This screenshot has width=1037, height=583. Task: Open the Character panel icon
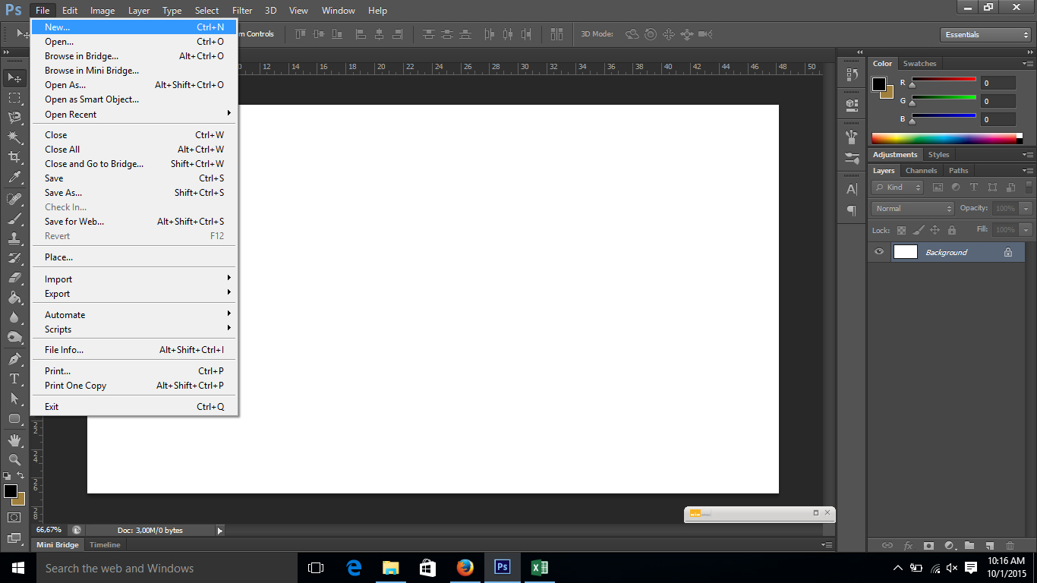pyautogui.click(x=851, y=190)
